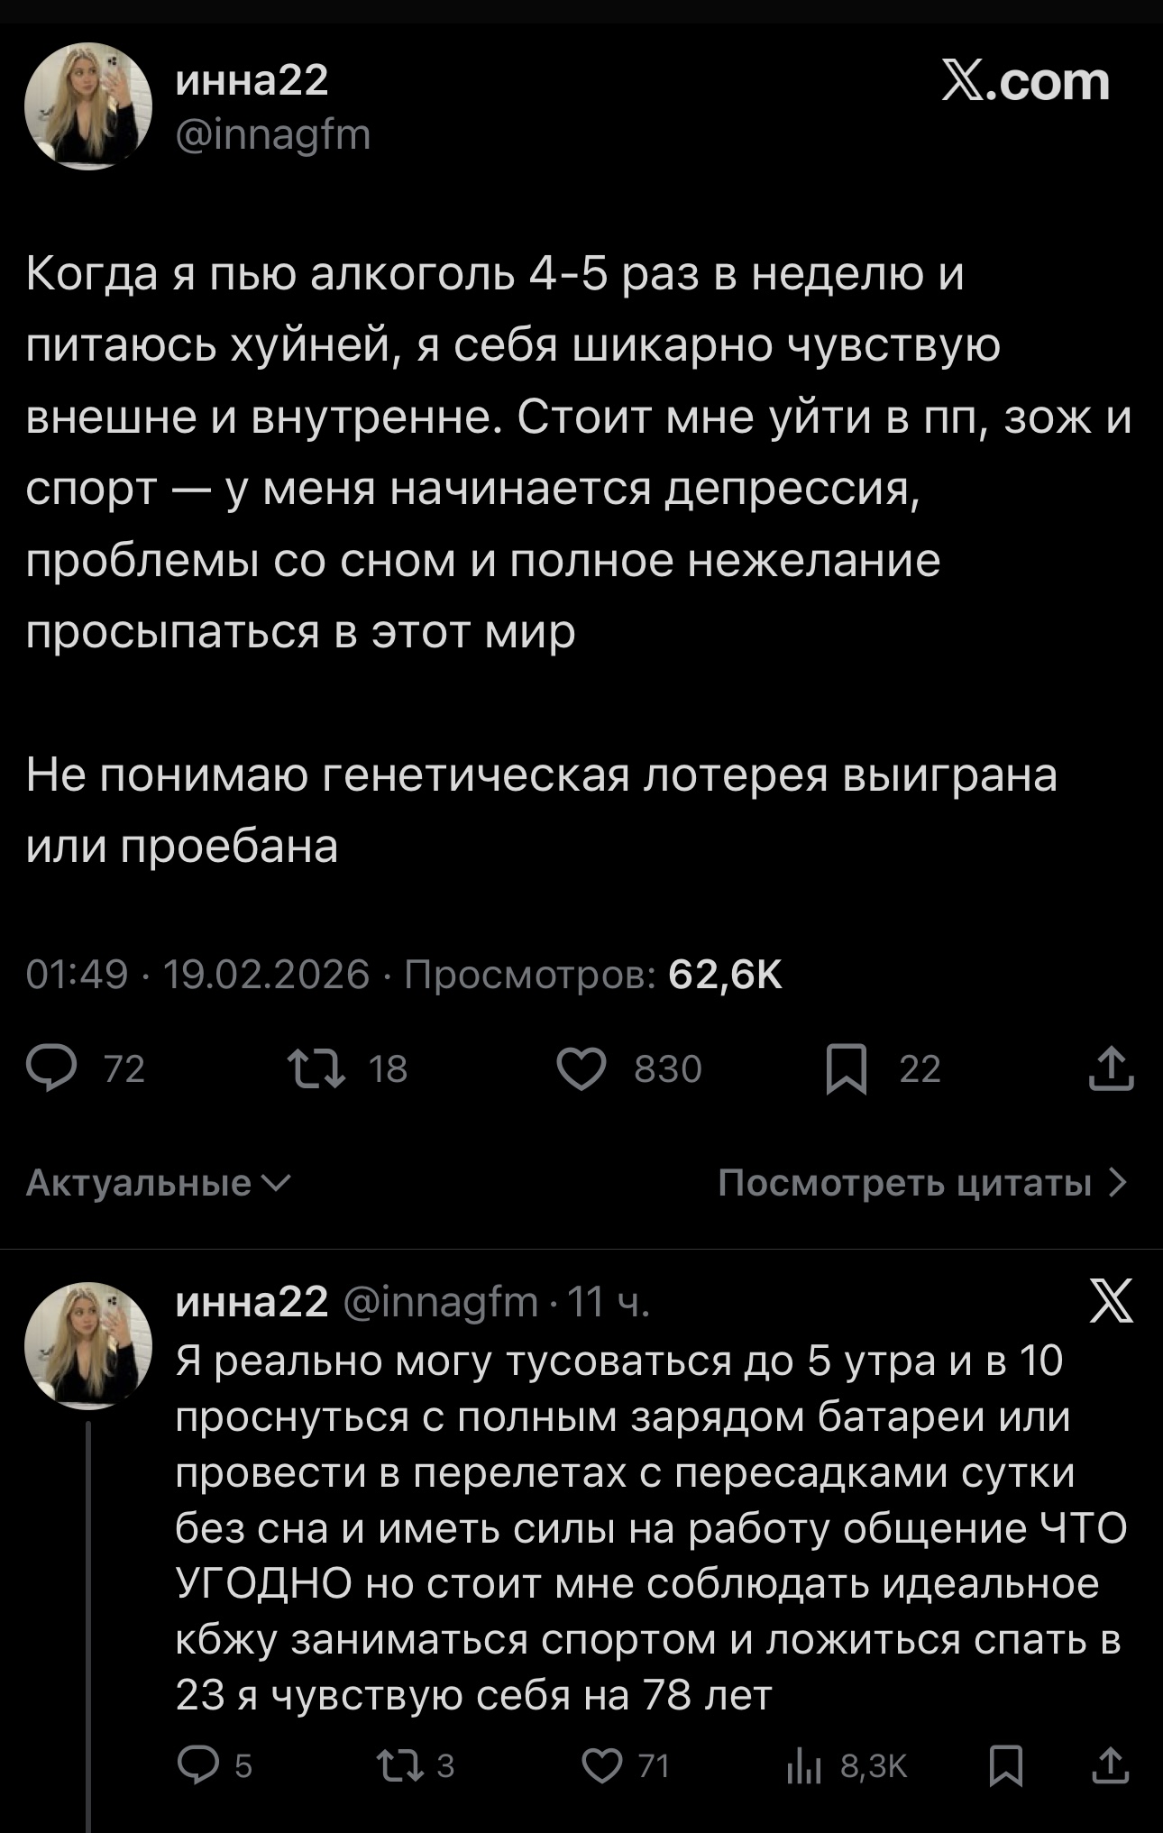
Task: Reply to the main post via comment icon
Action: [52, 1068]
